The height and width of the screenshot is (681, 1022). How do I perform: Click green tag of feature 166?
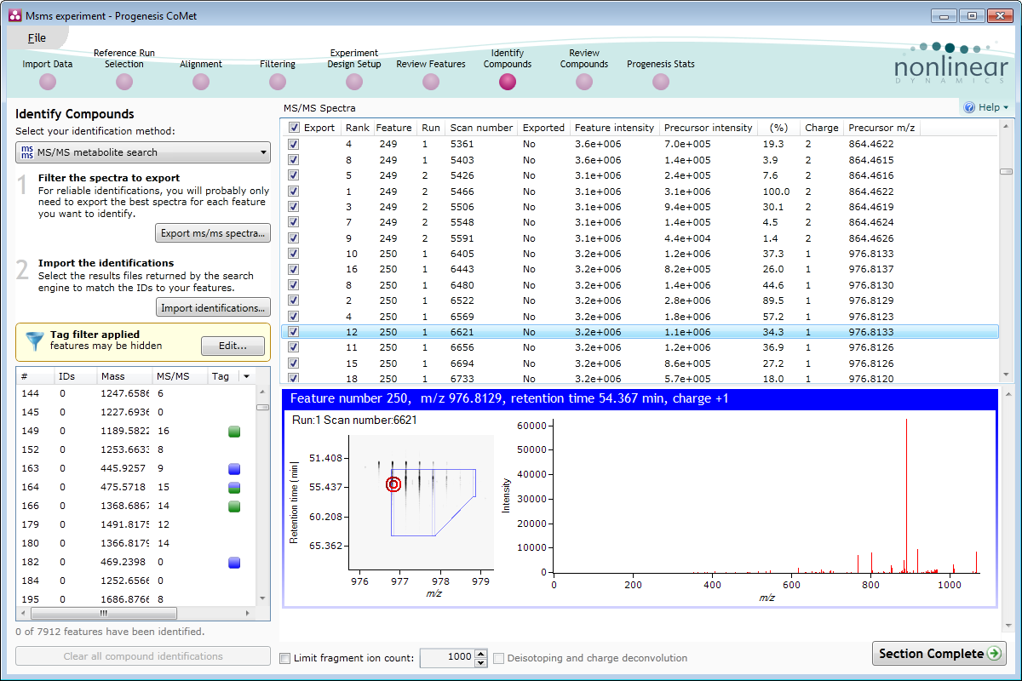(234, 506)
